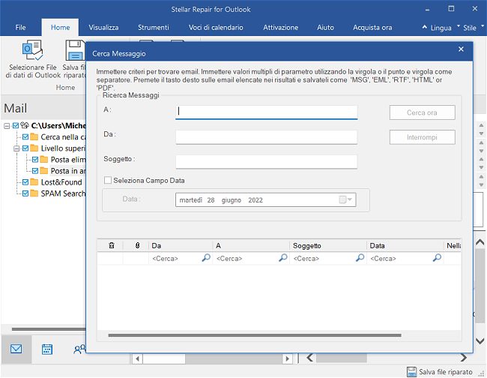
Task: Click the attachment column header icon
Action: tap(138, 245)
